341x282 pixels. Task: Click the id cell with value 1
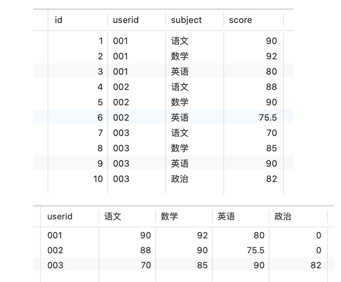point(101,41)
